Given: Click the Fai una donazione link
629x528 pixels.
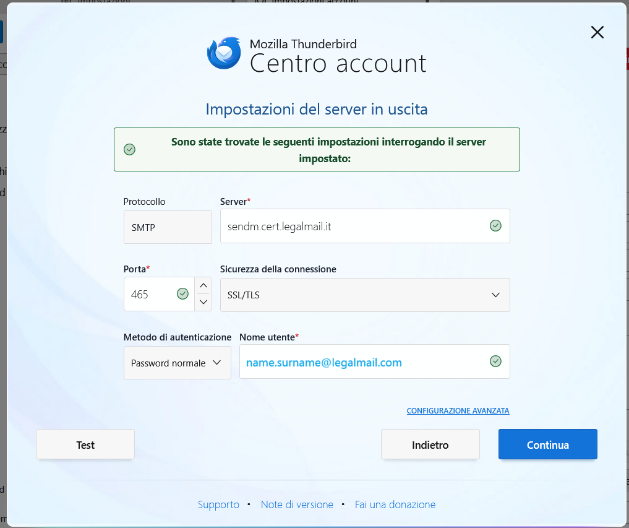Looking at the screenshot, I should click(x=395, y=504).
